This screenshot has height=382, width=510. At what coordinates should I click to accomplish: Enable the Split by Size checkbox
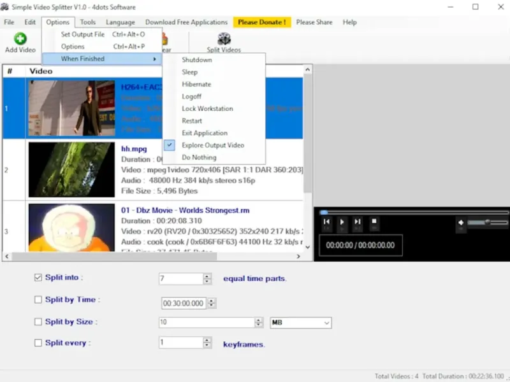click(38, 322)
